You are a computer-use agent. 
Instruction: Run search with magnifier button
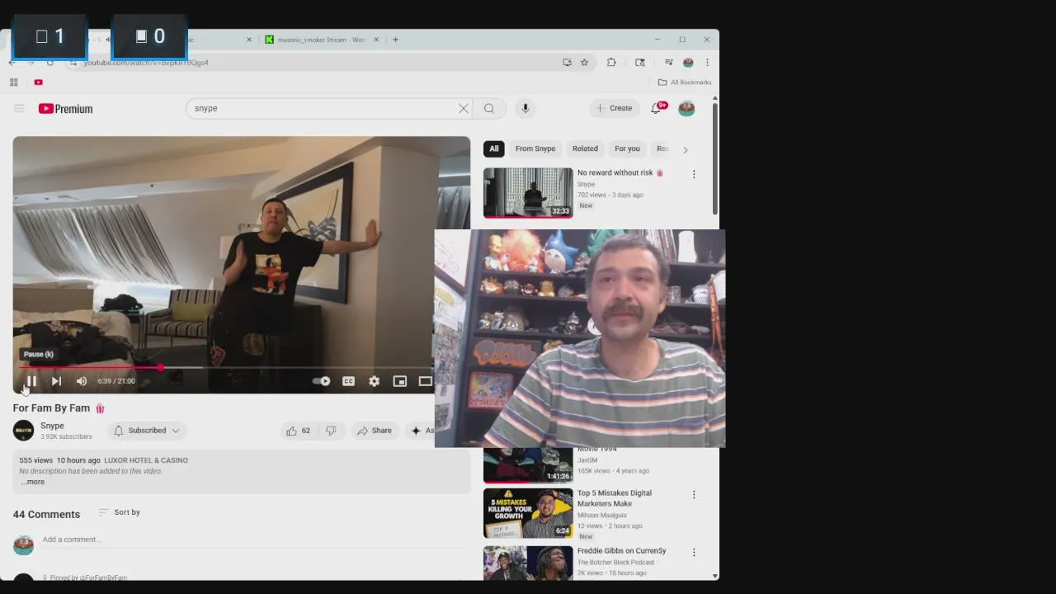point(489,108)
